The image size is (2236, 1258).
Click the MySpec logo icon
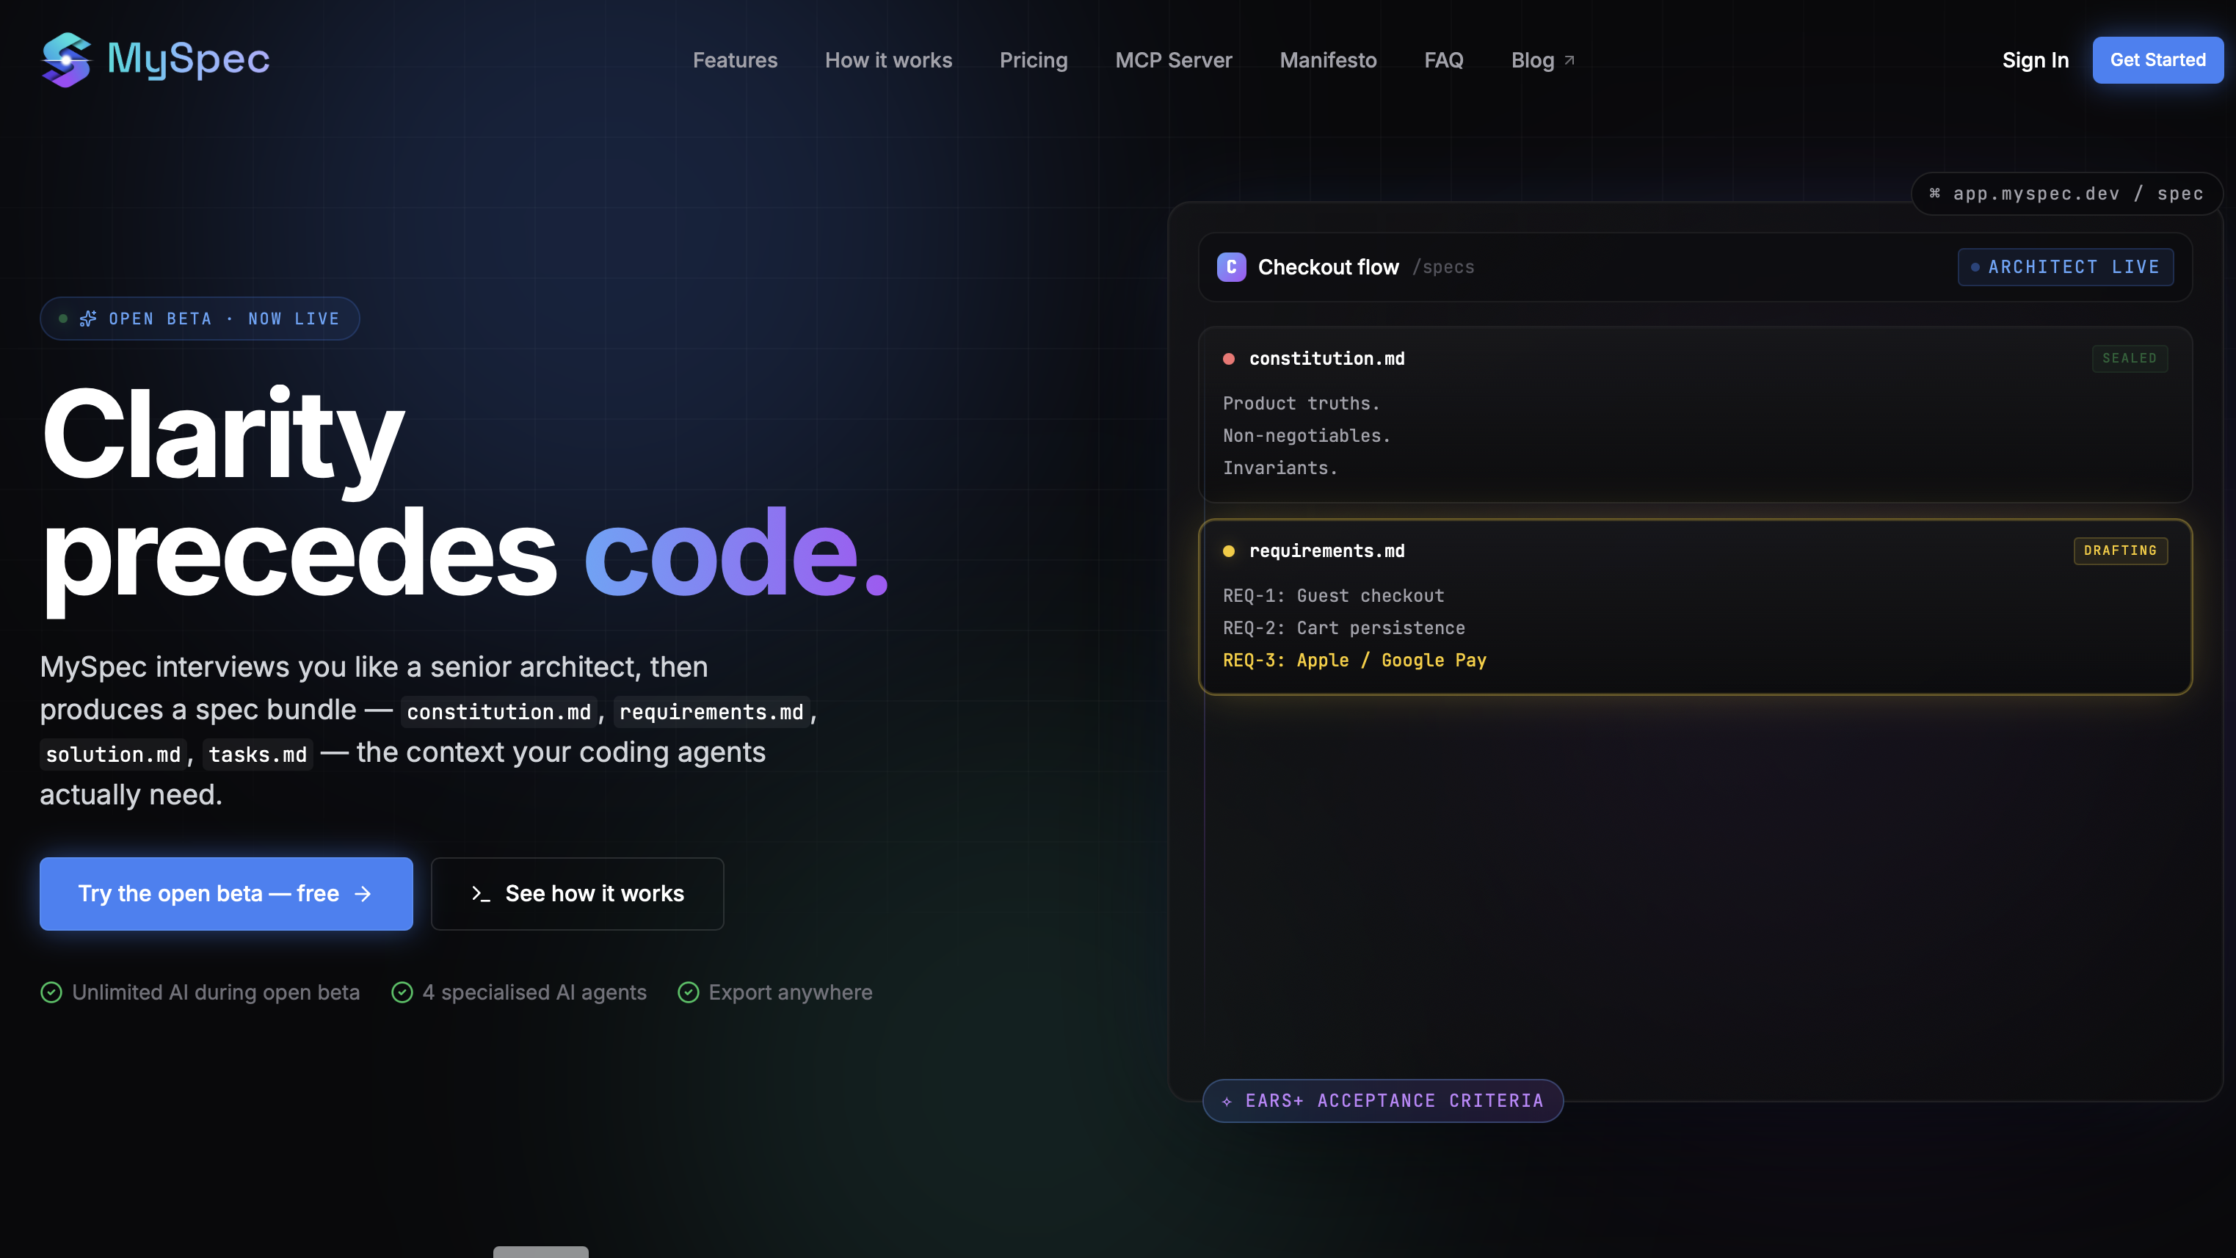coord(66,60)
